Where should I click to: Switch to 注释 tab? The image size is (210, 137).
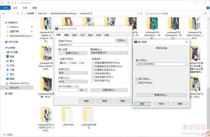(x=107, y=35)
